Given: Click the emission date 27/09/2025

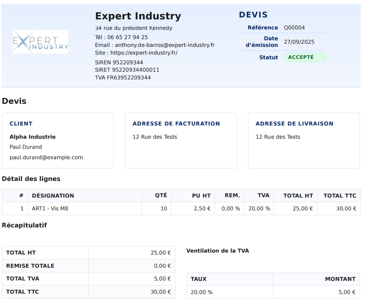Looking at the screenshot, I should tap(299, 42).
